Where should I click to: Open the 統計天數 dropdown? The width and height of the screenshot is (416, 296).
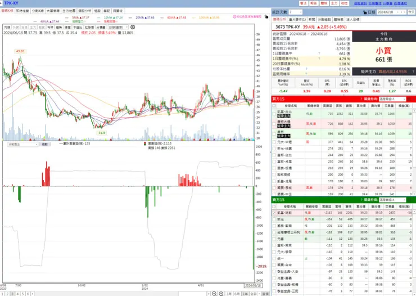(x=295, y=12)
